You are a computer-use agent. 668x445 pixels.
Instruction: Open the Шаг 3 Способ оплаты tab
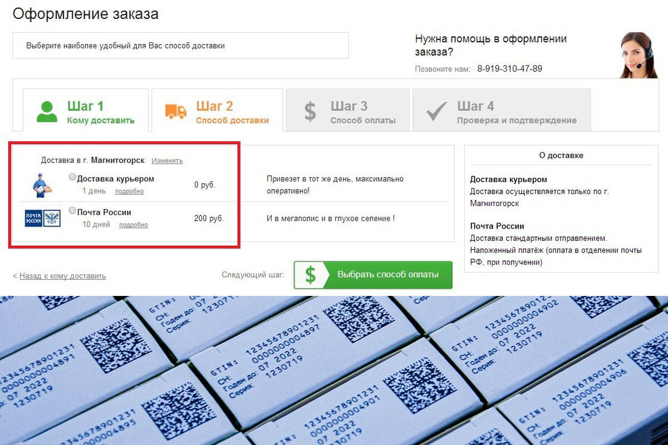348,110
